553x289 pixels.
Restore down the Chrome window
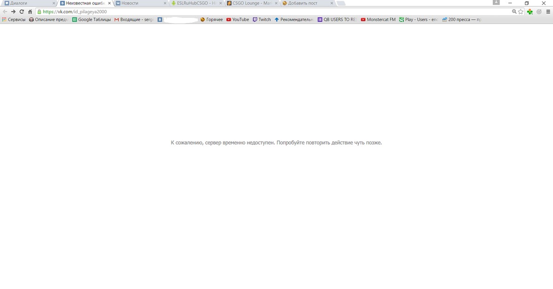[x=527, y=3]
